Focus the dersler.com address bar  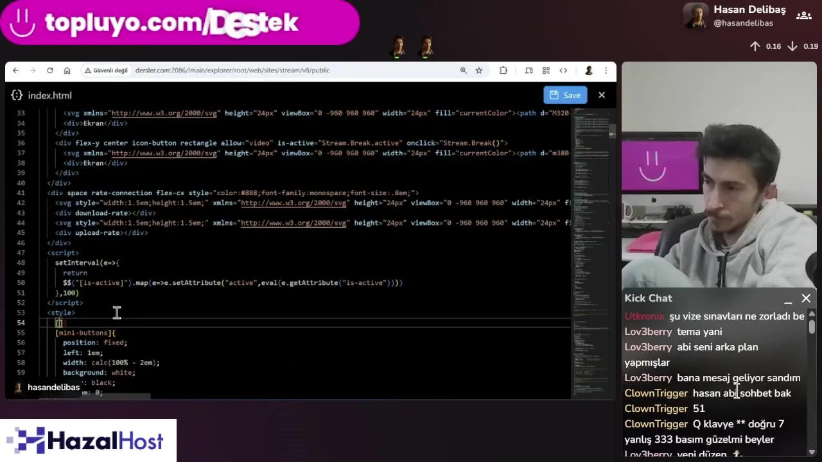pyautogui.click(x=232, y=71)
